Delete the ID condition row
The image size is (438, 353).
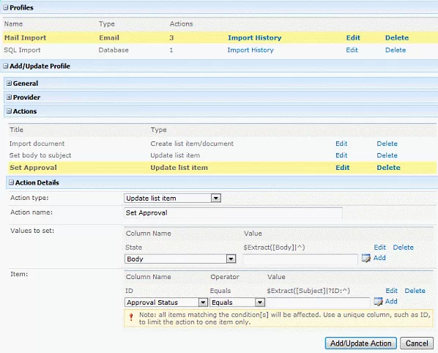point(415,291)
